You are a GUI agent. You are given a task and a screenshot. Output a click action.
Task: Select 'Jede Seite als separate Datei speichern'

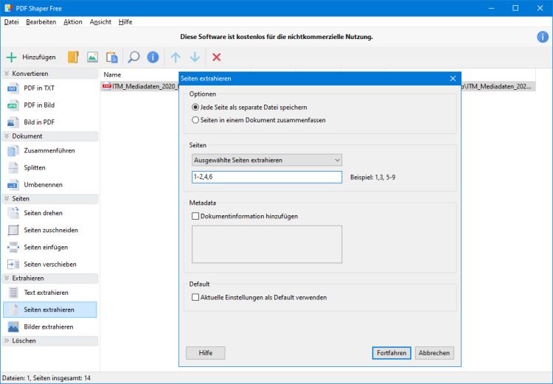pyautogui.click(x=195, y=107)
